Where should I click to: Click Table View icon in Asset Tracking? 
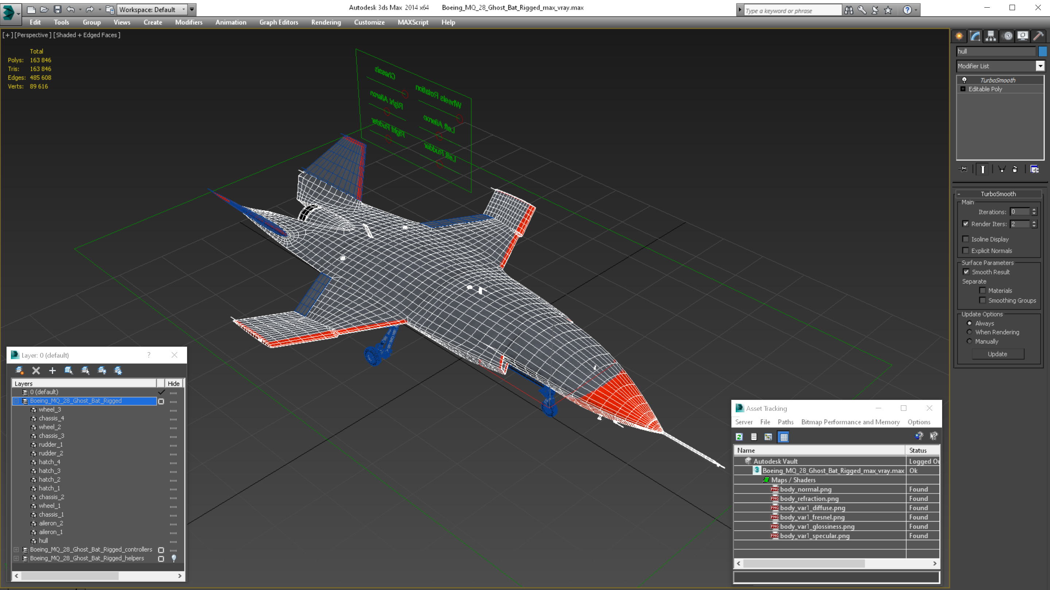click(x=783, y=437)
